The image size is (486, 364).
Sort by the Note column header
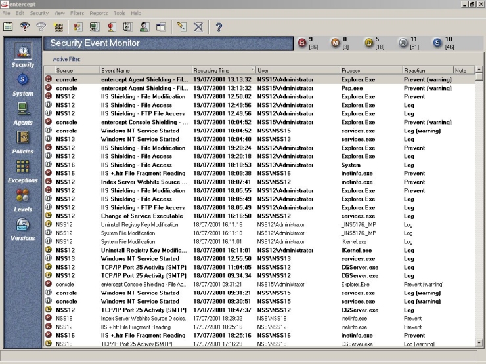464,70
